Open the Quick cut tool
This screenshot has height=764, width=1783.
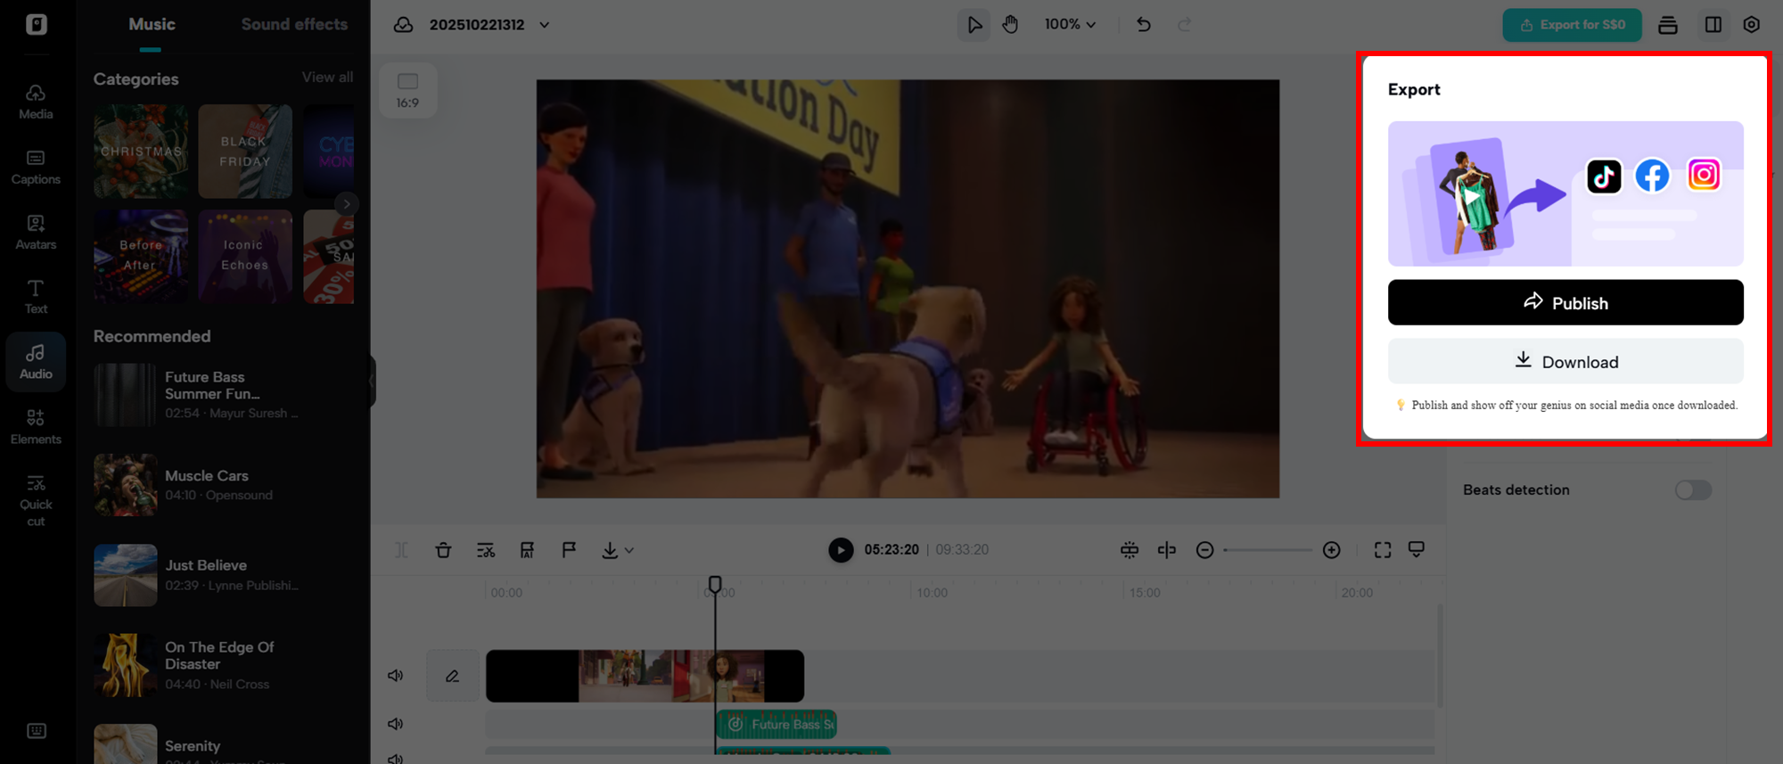click(36, 500)
